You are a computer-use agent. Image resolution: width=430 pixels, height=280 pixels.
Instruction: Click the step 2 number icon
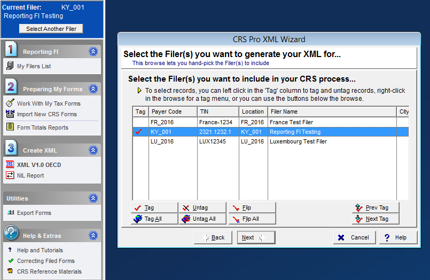coord(11,86)
